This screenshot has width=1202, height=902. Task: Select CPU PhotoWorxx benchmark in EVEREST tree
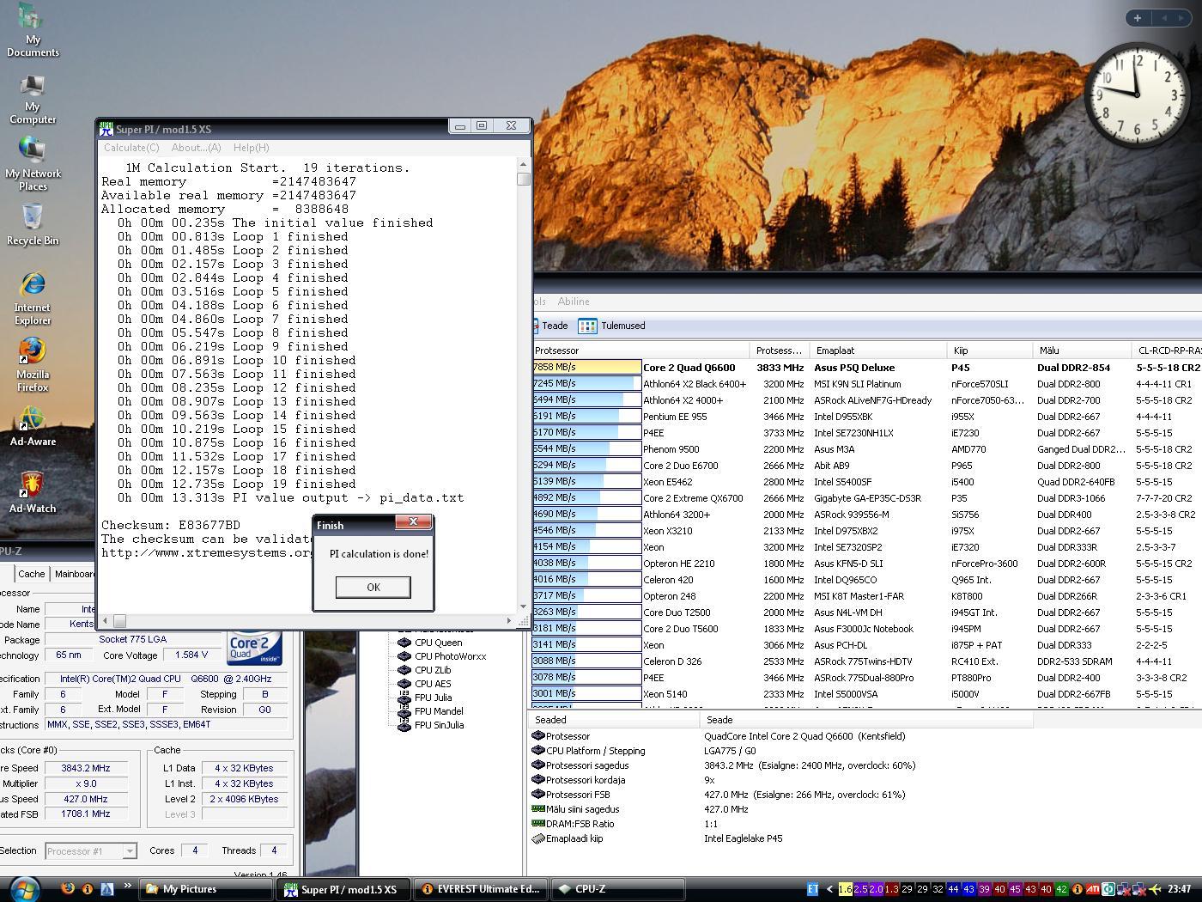(x=449, y=656)
